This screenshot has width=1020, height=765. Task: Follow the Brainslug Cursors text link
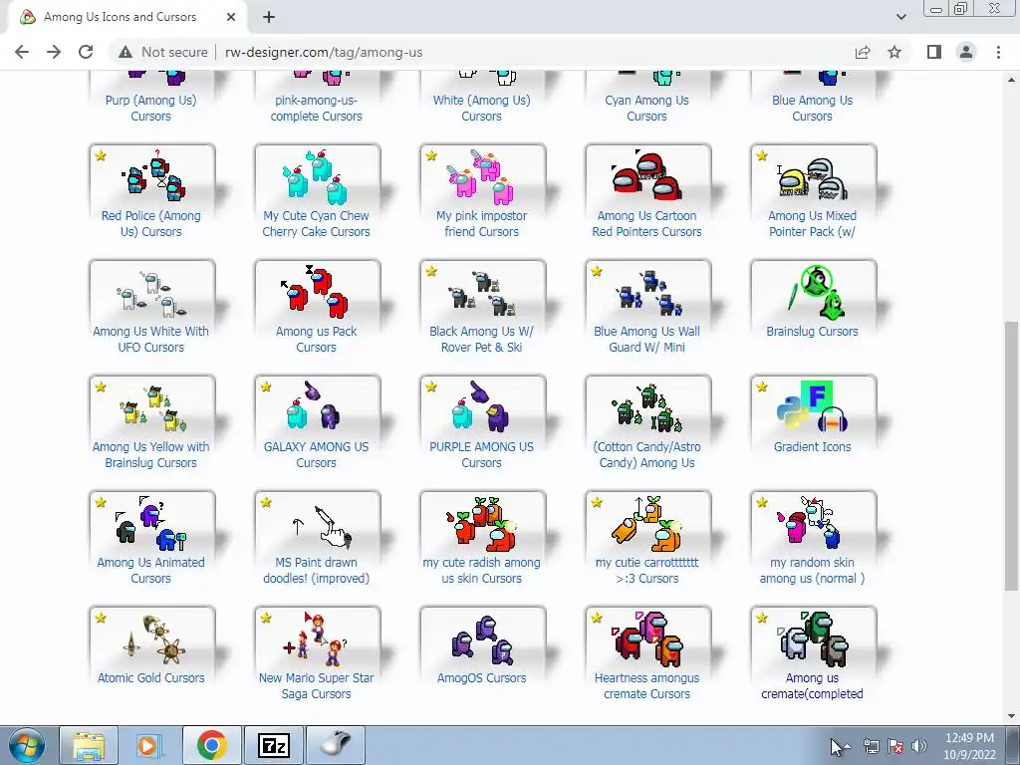[x=812, y=331]
